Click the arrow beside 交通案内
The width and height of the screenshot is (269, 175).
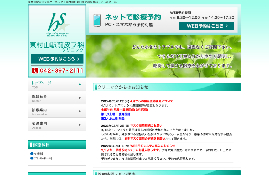pyautogui.click(x=80, y=125)
